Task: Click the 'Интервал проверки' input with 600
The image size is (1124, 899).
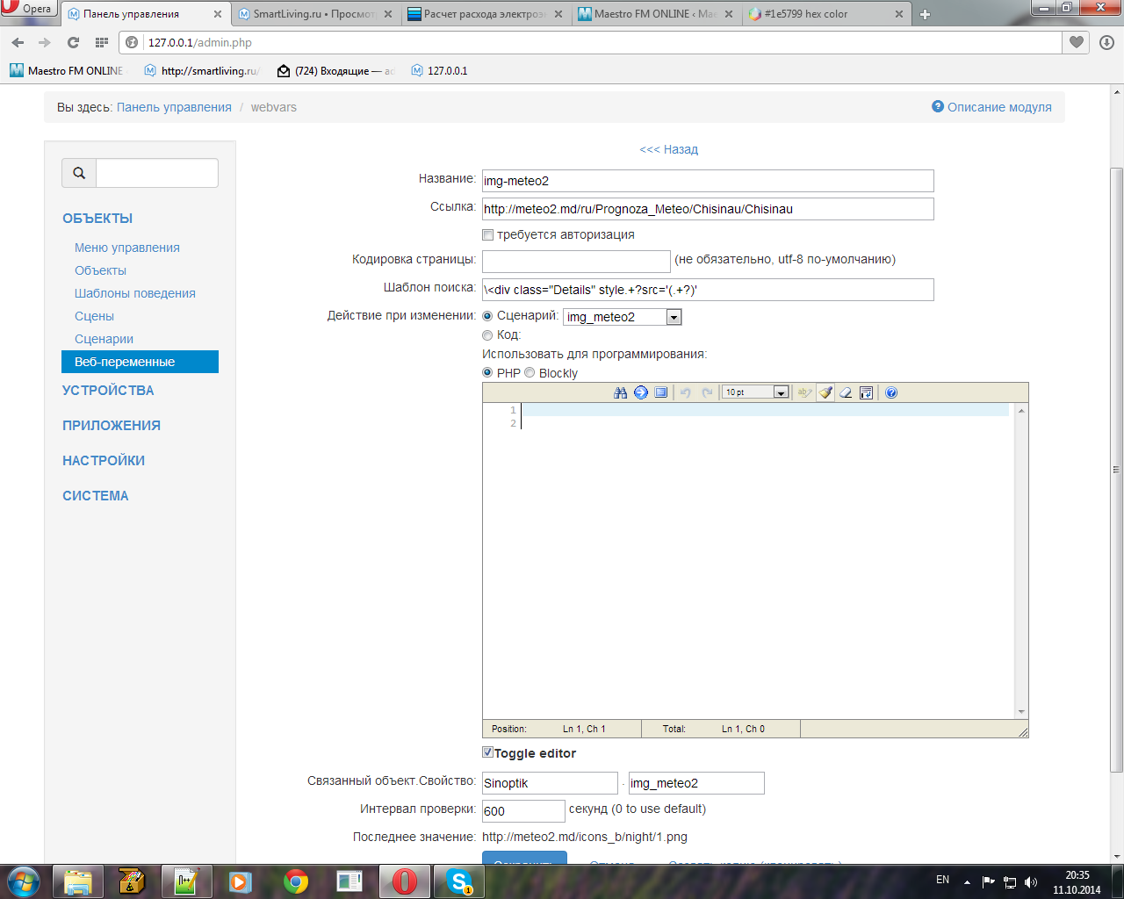Action: pos(523,811)
